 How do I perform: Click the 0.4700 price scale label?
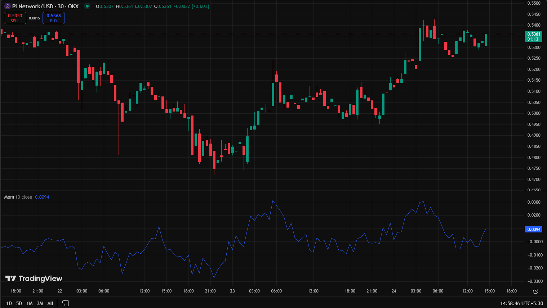click(x=534, y=180)
